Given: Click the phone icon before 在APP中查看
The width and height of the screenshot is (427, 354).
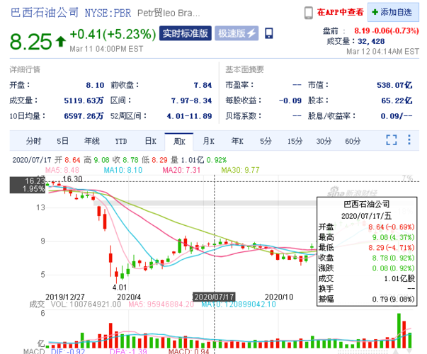Looking at the screenshot, I should 308,13.
